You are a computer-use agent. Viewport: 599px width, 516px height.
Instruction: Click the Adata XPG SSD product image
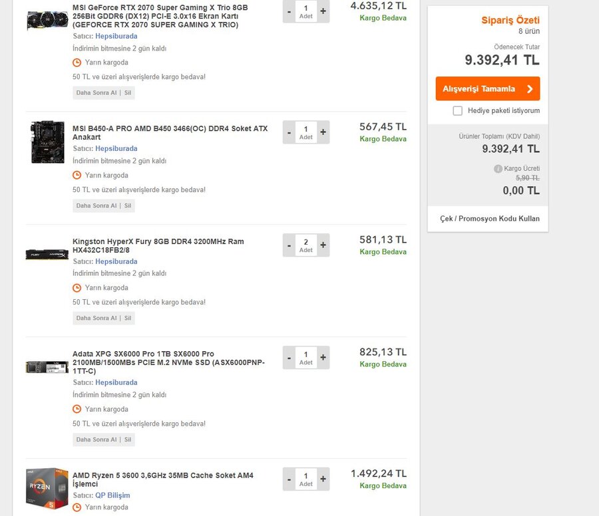point(47,367)
